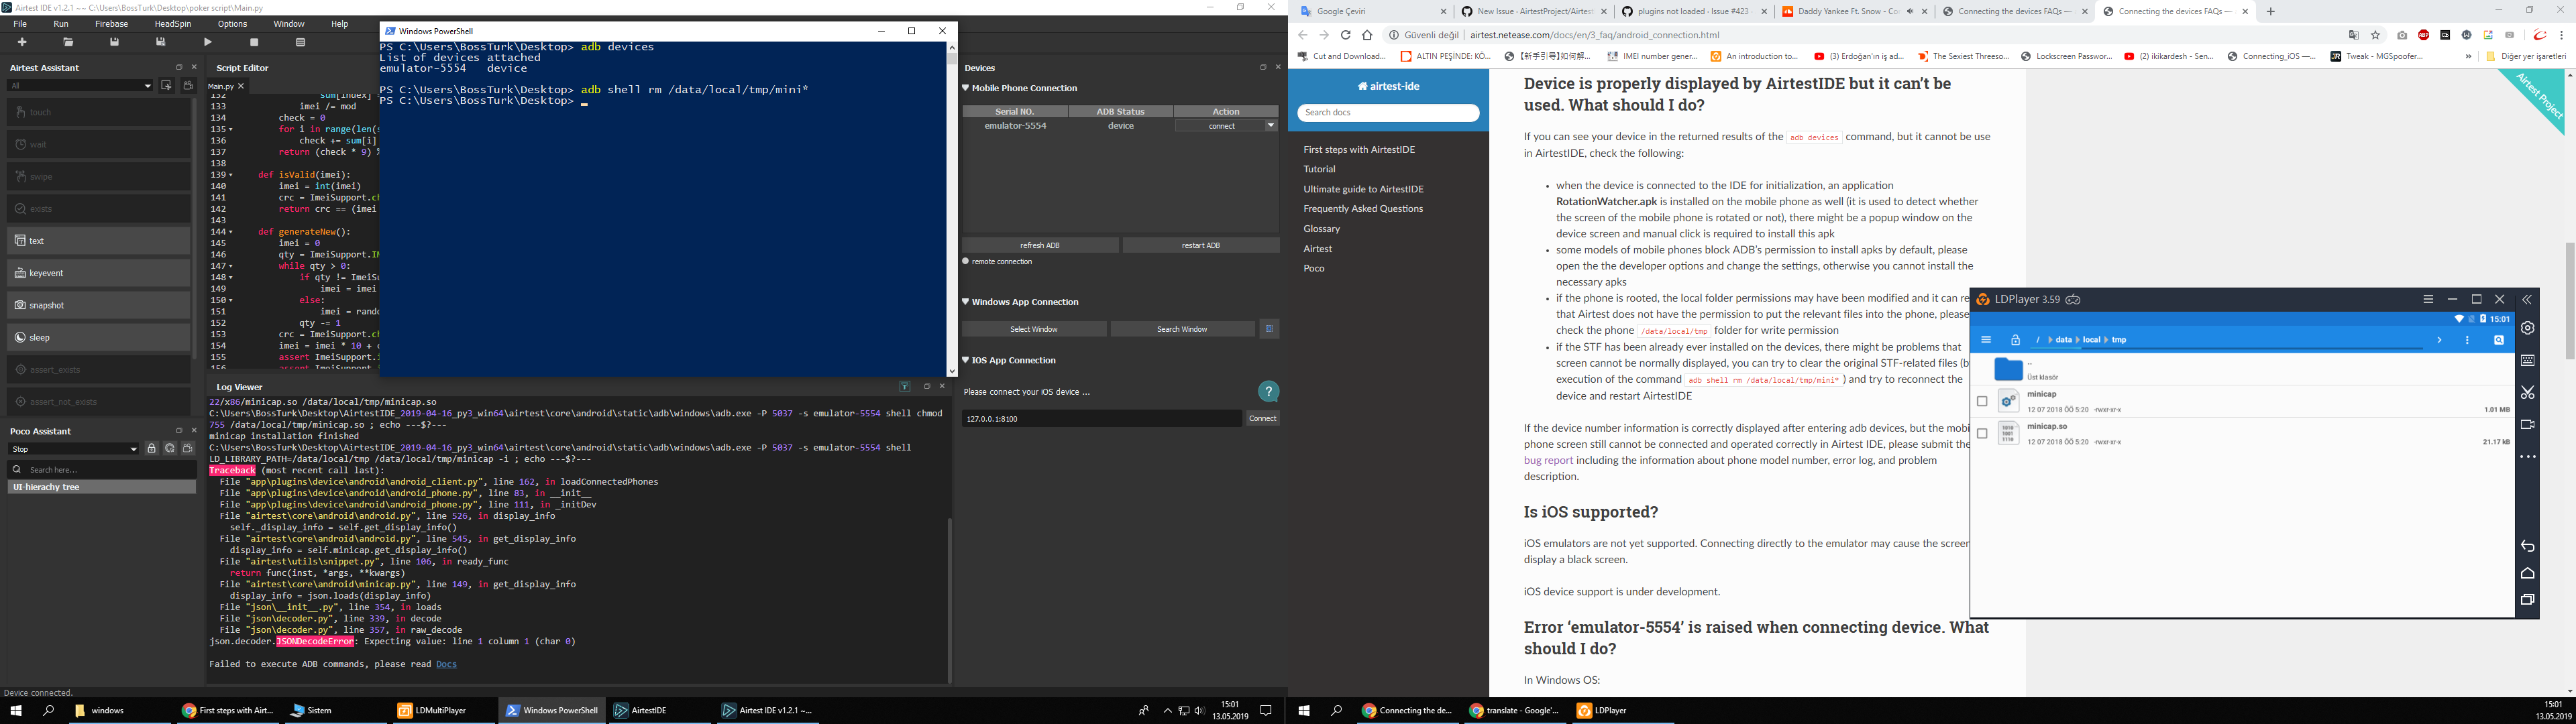Start recording with the film camera icon
This screenshot has width=2576, height=724.
click(189, 86)
